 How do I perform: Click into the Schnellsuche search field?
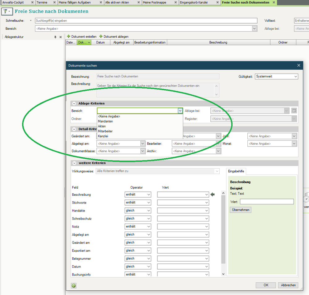[x=146, y=21]
